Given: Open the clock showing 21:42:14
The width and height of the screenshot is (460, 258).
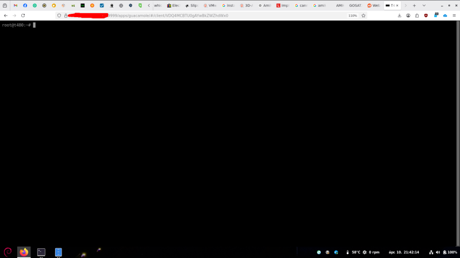Looking at the screenshot, I should (404, 252).
